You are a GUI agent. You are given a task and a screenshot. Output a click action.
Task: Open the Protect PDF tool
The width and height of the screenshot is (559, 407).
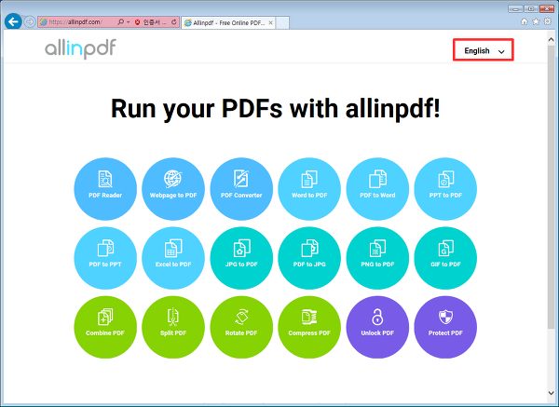pos(445,327)
